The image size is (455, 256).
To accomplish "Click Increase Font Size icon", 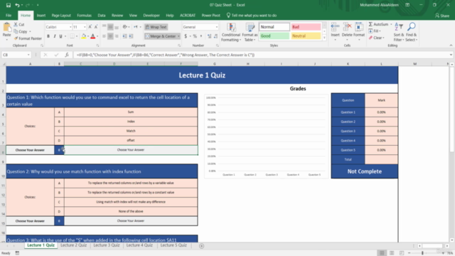I will tap(90, 27).
